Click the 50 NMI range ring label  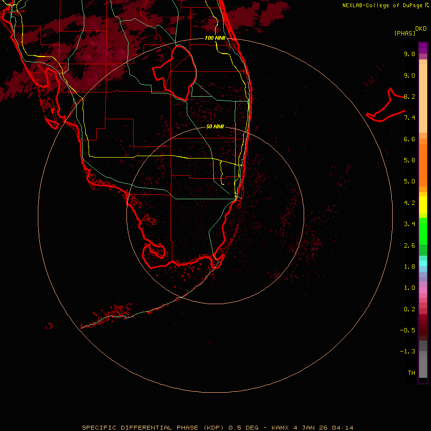tap(215, 126)
